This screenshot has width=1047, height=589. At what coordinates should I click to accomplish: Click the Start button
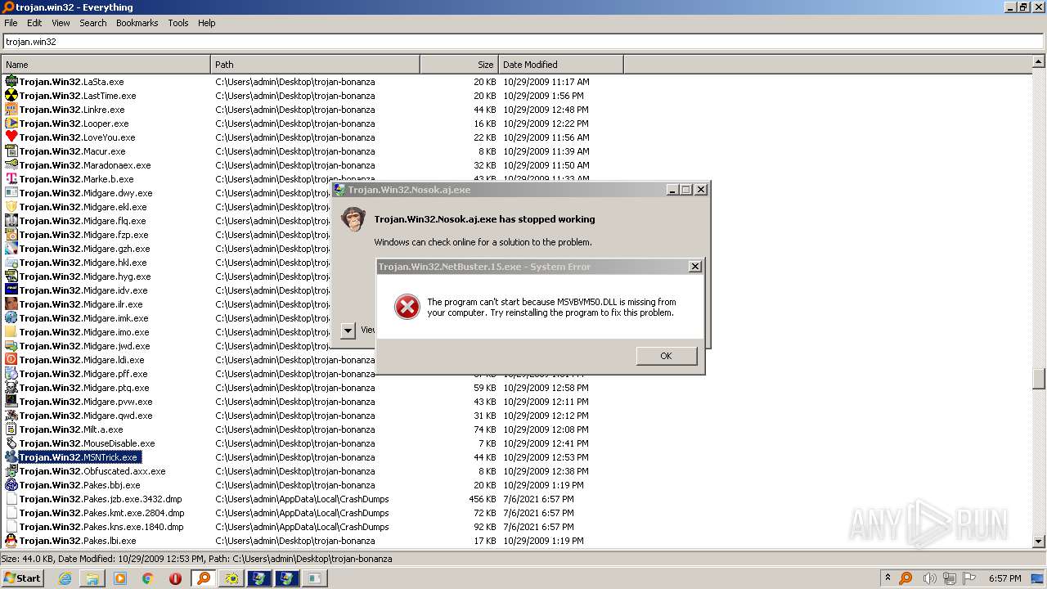[x=22, y=578]
